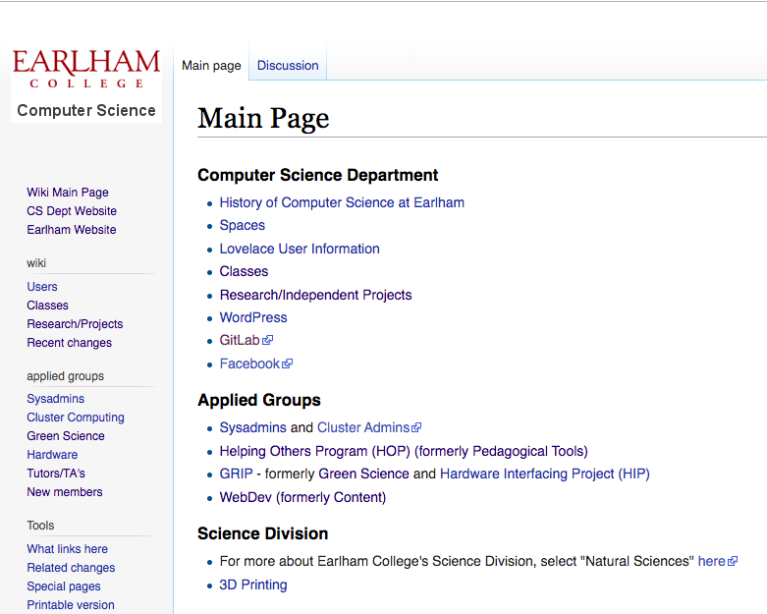Open the 3D Printing page

click(x=253, y=585)
